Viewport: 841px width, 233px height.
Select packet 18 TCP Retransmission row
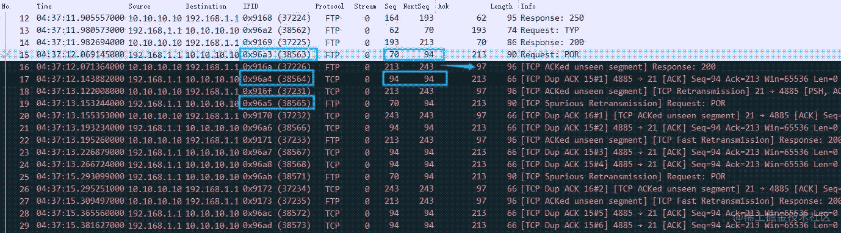click(421, 91)
